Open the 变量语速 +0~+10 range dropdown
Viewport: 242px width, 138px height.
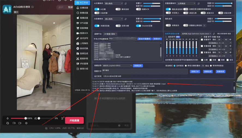220,56
